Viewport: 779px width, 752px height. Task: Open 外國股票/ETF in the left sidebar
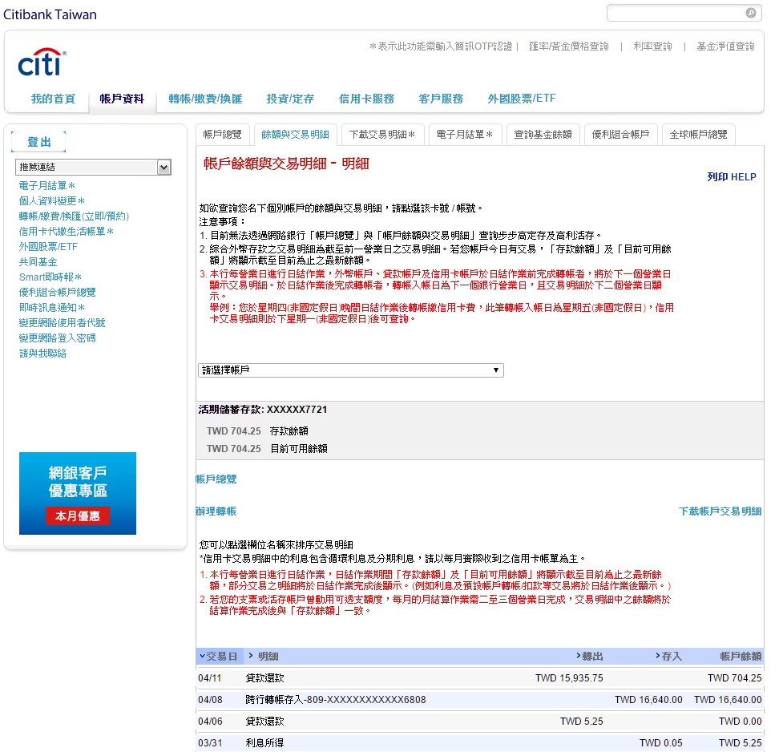pos(48,247)
